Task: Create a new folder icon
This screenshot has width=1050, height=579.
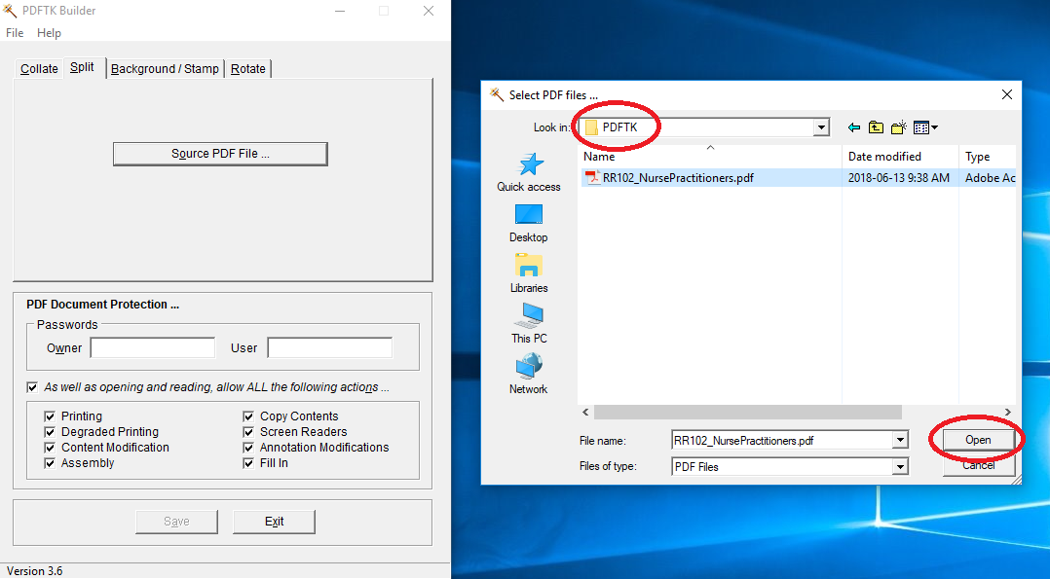Action: 899,127
